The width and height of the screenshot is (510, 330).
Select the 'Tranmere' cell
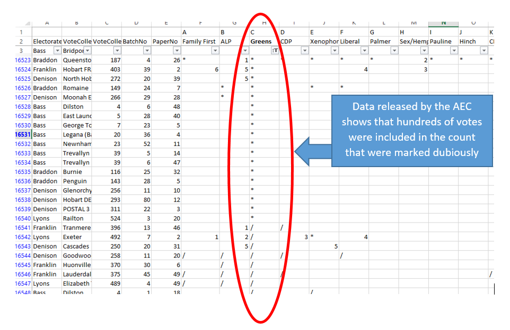point(77,228)
